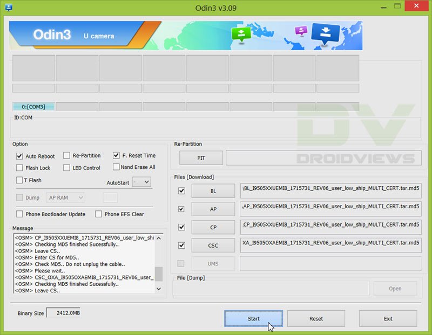Click the CSC file browse button

click(x=213, y=245)
